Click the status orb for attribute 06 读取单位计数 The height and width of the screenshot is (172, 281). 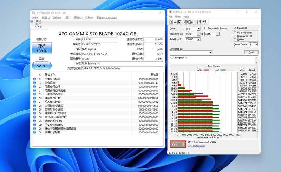click(34, 98)
